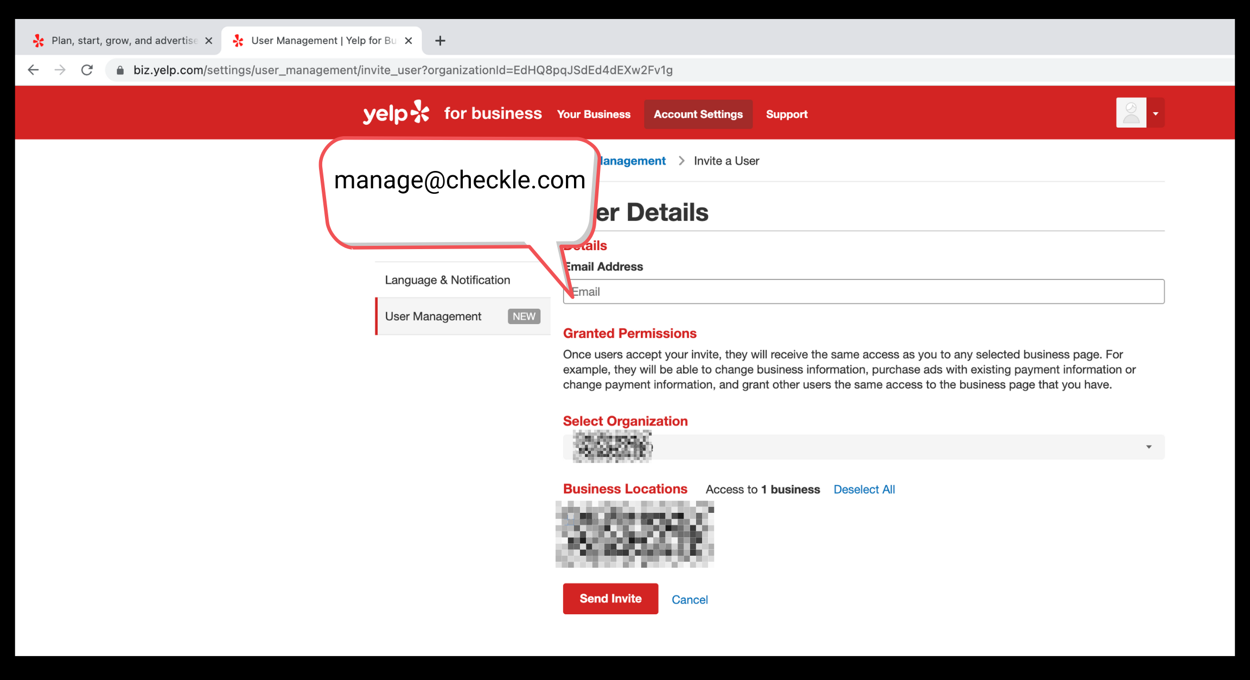
Task: Click the 'Granted Permissions' heading
Action: point(630,334)
